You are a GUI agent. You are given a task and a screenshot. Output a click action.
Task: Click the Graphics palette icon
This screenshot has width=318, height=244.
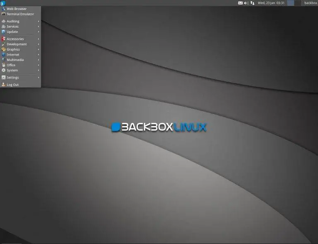click(3, 49)
